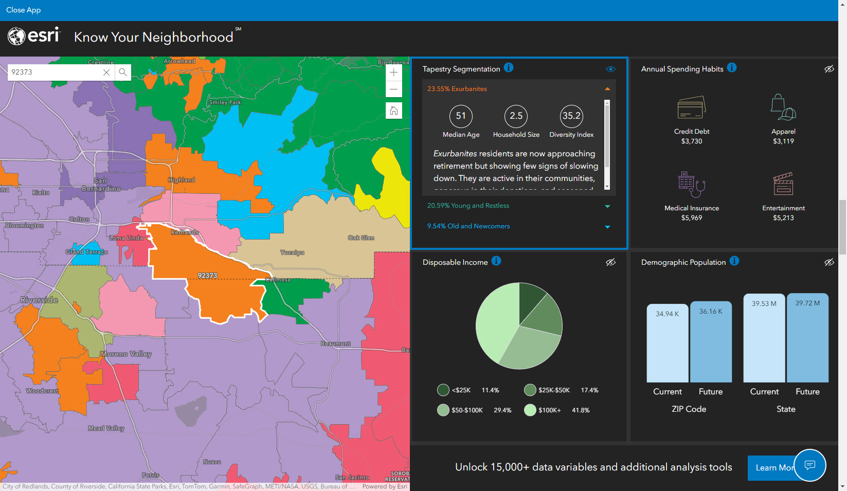
Task: Select the home default extent icon
Action: [393, 111]
